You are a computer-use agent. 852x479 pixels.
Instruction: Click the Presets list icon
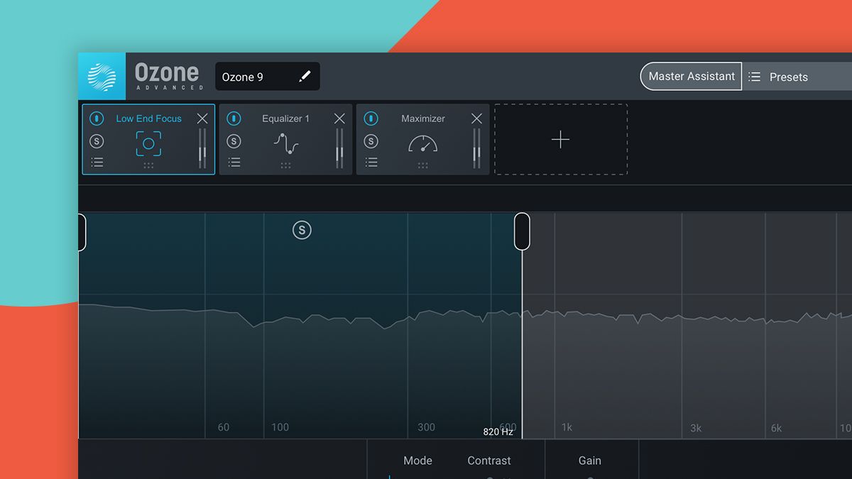click(754, 77)
